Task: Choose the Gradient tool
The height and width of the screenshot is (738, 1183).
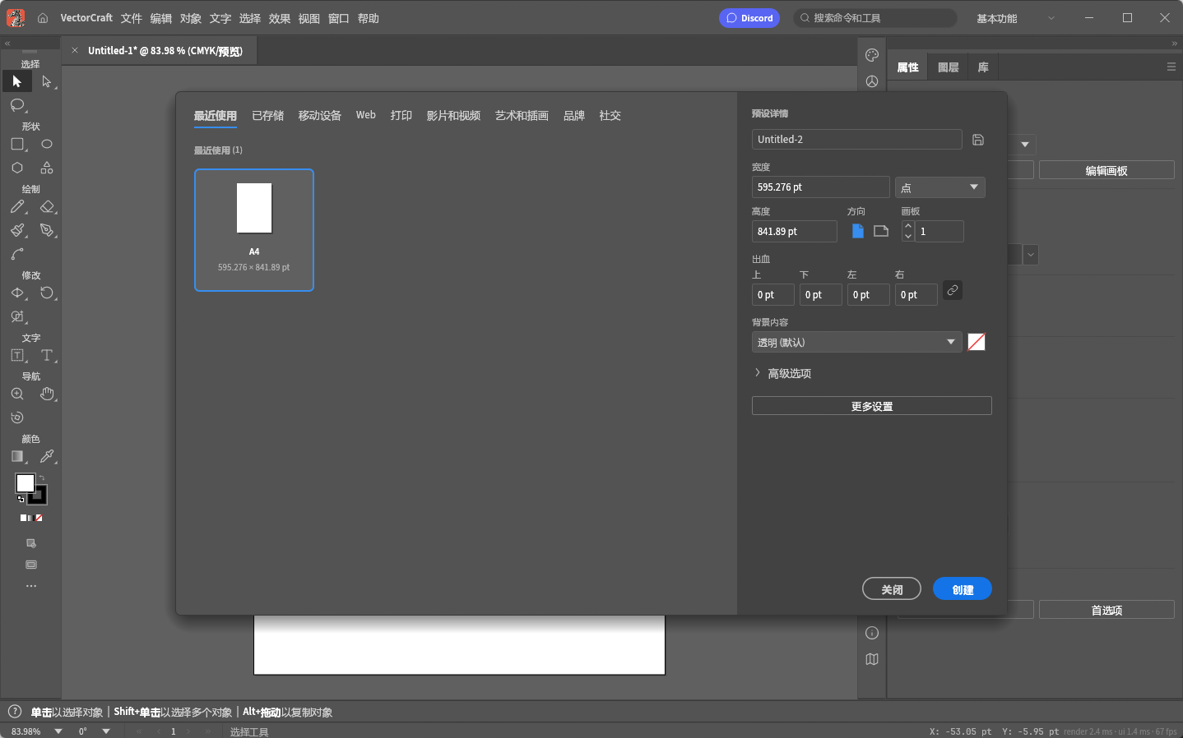Action: pyautogui.click(x=17, y=457)
